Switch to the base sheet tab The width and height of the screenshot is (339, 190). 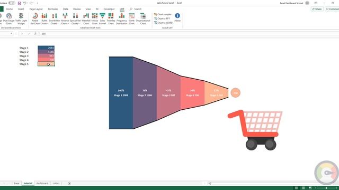point(16,183)
